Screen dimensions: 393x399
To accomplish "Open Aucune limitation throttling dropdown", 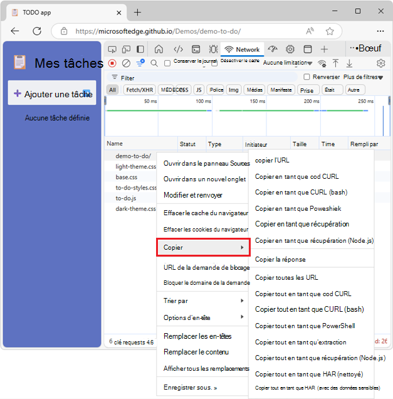I will [288, 63].
